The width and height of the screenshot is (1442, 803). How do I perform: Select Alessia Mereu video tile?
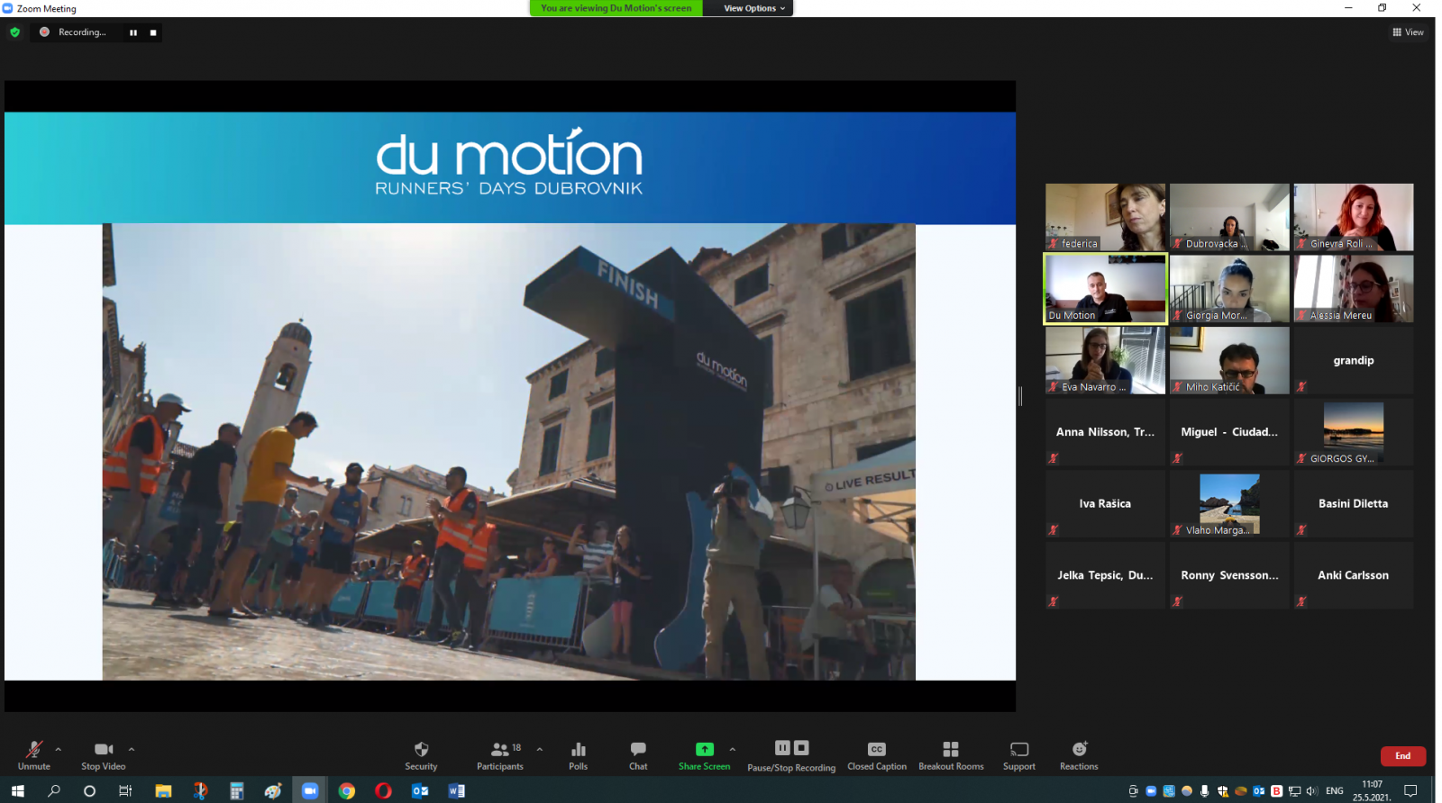point(1354,288)
